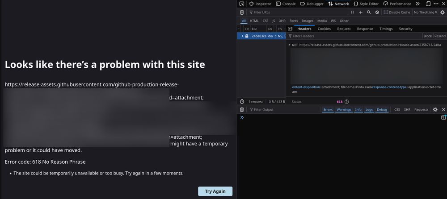Click the plus new request icon
The height and width of the screenshot is (199, 447).
tap(361, 12)
